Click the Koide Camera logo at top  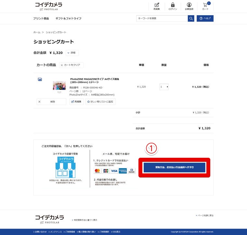(x=48, y=6)
